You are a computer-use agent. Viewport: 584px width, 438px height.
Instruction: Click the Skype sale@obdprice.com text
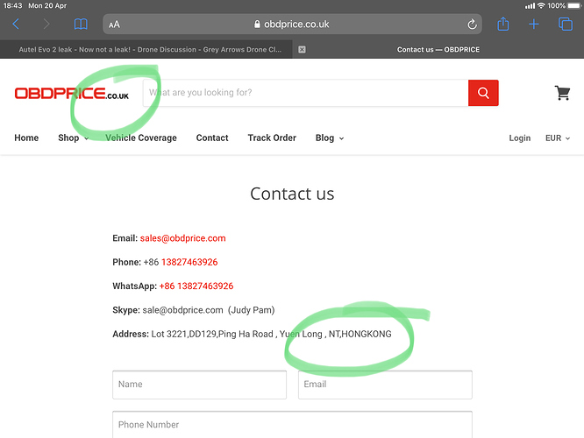click(183, 310)
